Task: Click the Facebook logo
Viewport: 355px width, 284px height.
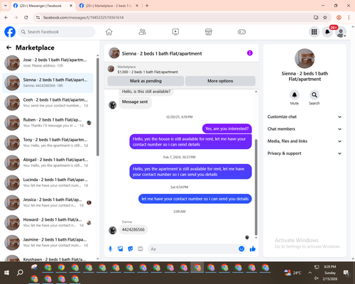Action: [x=10, y=32]
